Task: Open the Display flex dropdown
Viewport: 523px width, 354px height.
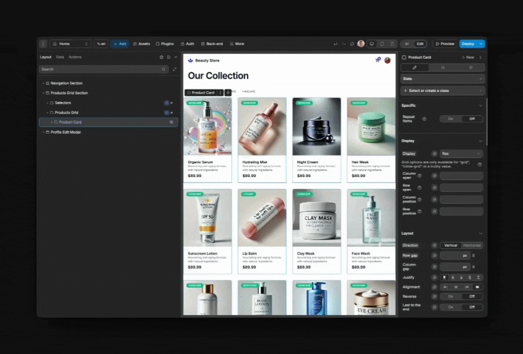Action: pos(460,153)
